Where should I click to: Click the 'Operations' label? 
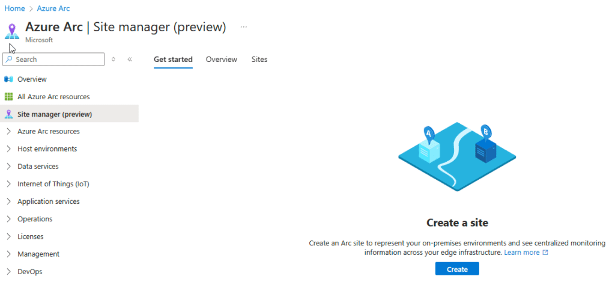click(35, 219)
